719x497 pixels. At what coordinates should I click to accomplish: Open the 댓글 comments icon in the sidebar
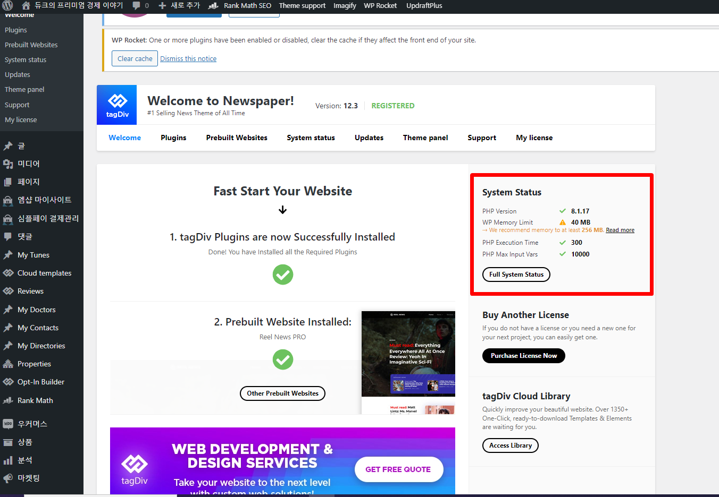click(x=8, y=237)
